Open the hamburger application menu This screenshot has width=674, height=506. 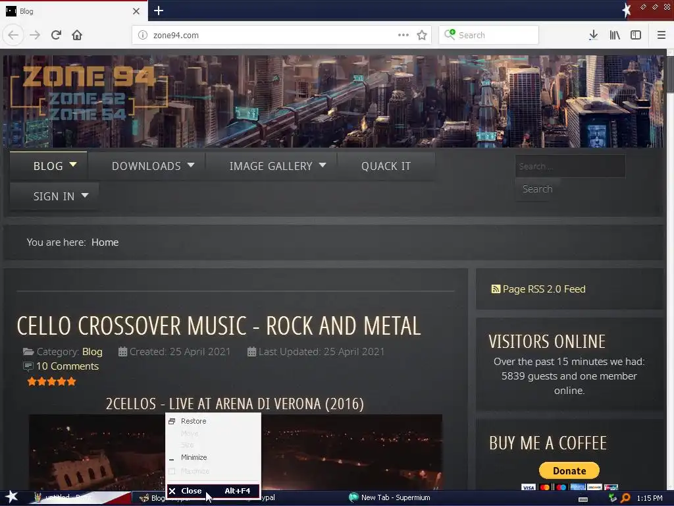pos(661,35)
